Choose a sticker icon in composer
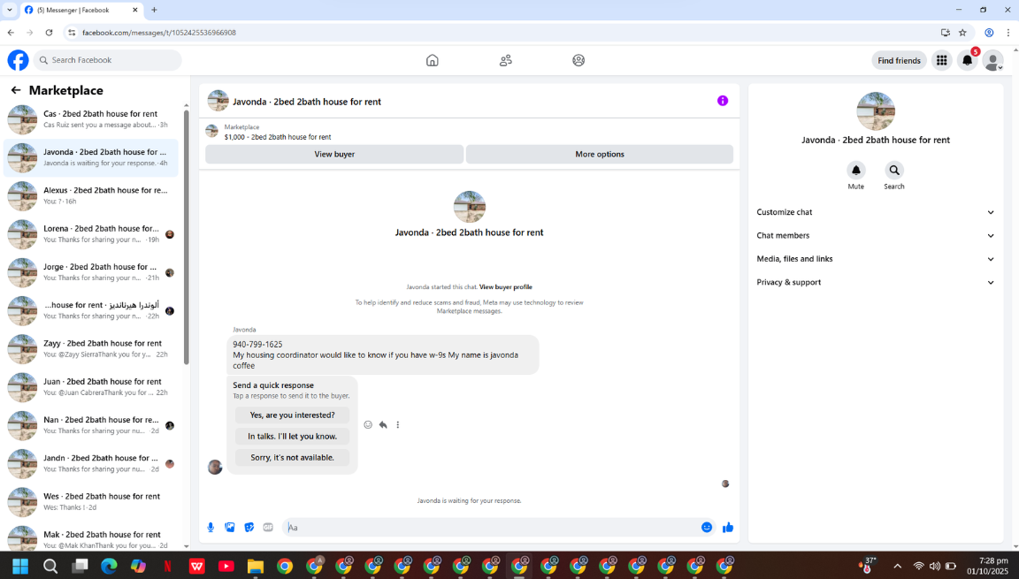Image resolution: width=1019 pixels, height=579 pixels. tap(249, 527)
